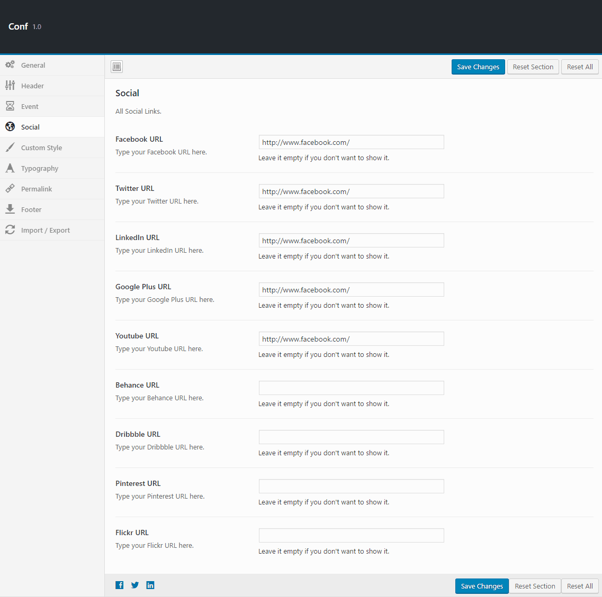602x597 pixels.
Task: Select the empty Pinterest URL field
Action: [x=351, y=486]
